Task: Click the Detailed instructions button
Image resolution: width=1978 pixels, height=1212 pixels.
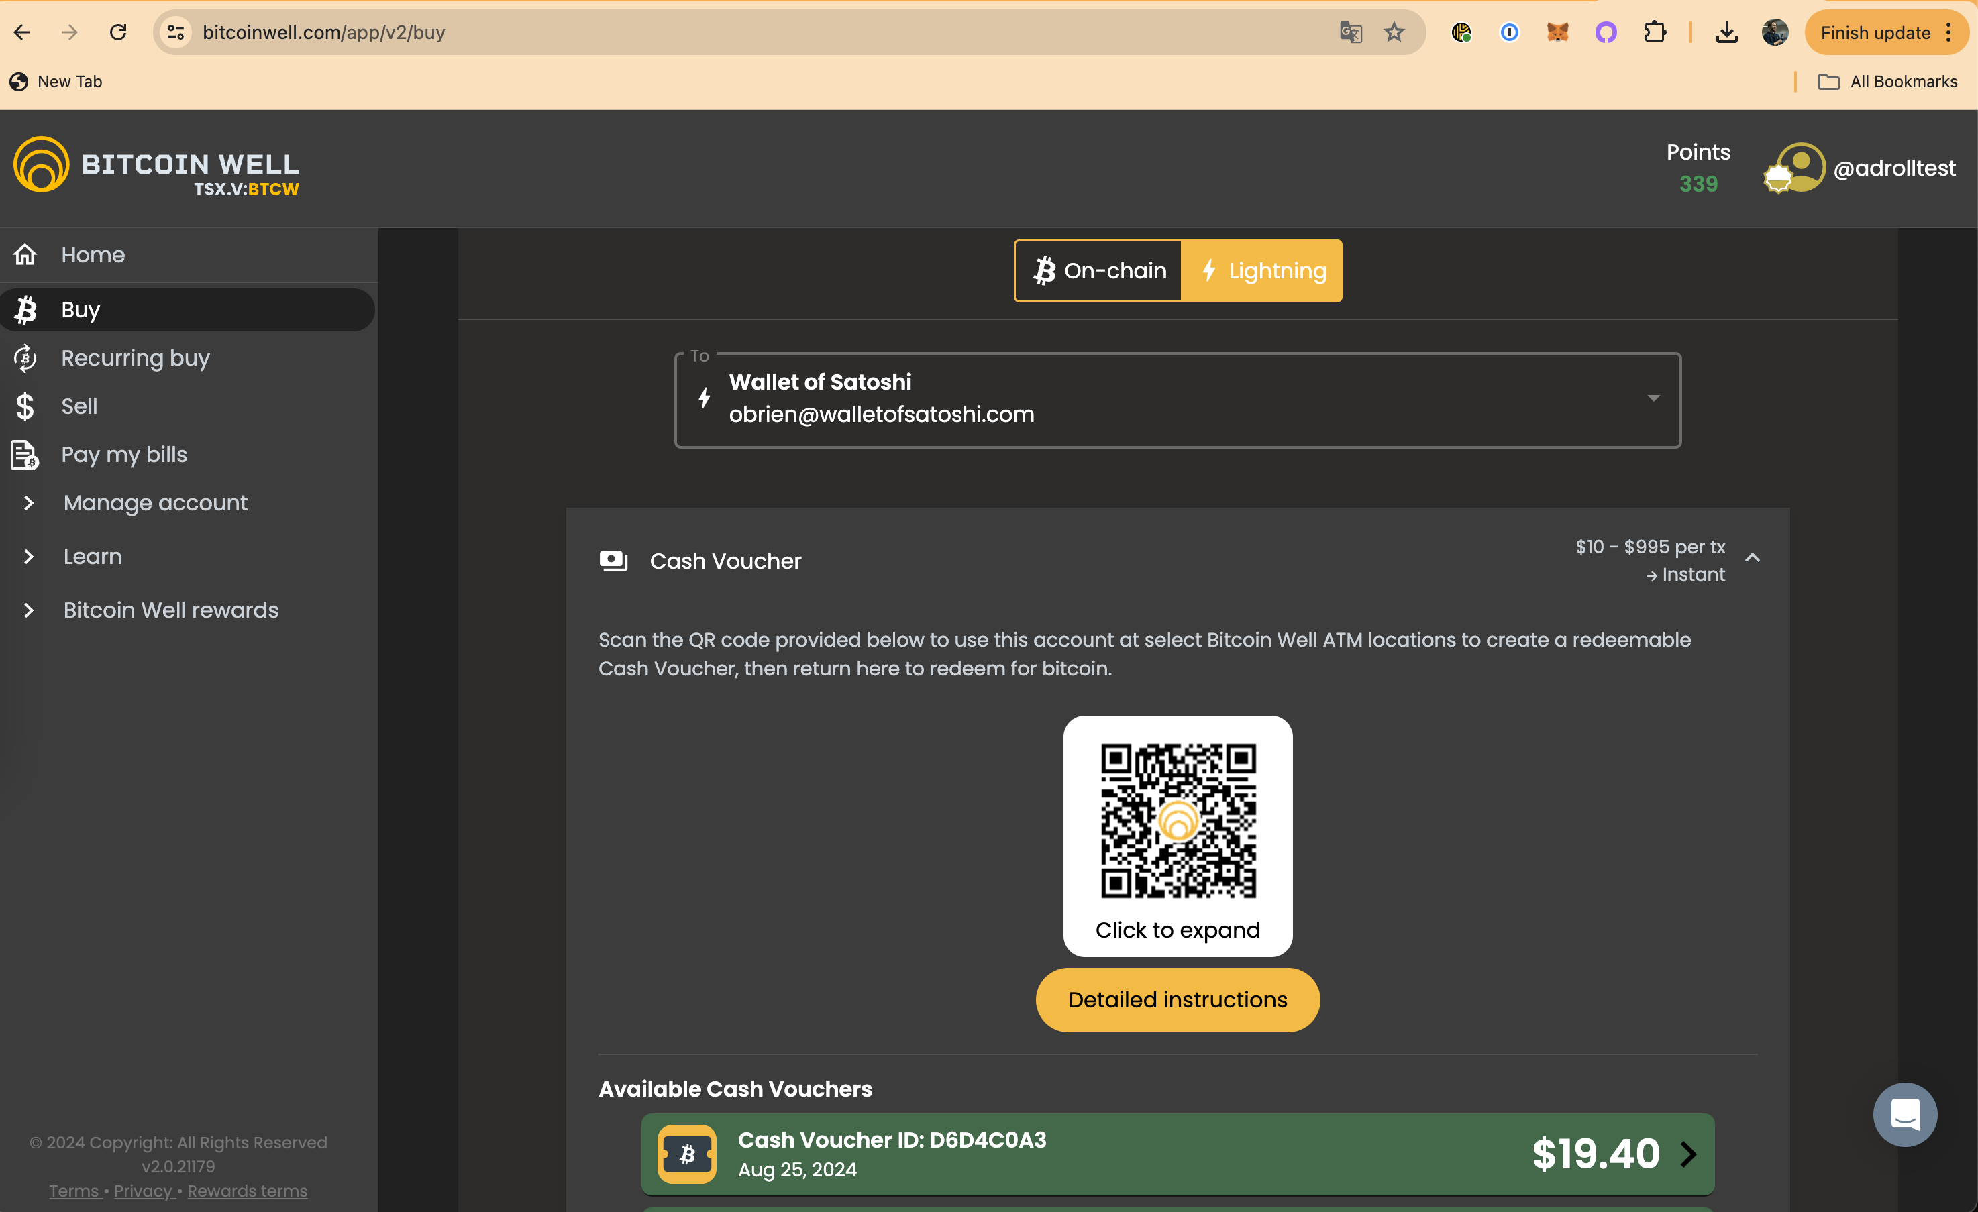Action: coord(1178,999)
